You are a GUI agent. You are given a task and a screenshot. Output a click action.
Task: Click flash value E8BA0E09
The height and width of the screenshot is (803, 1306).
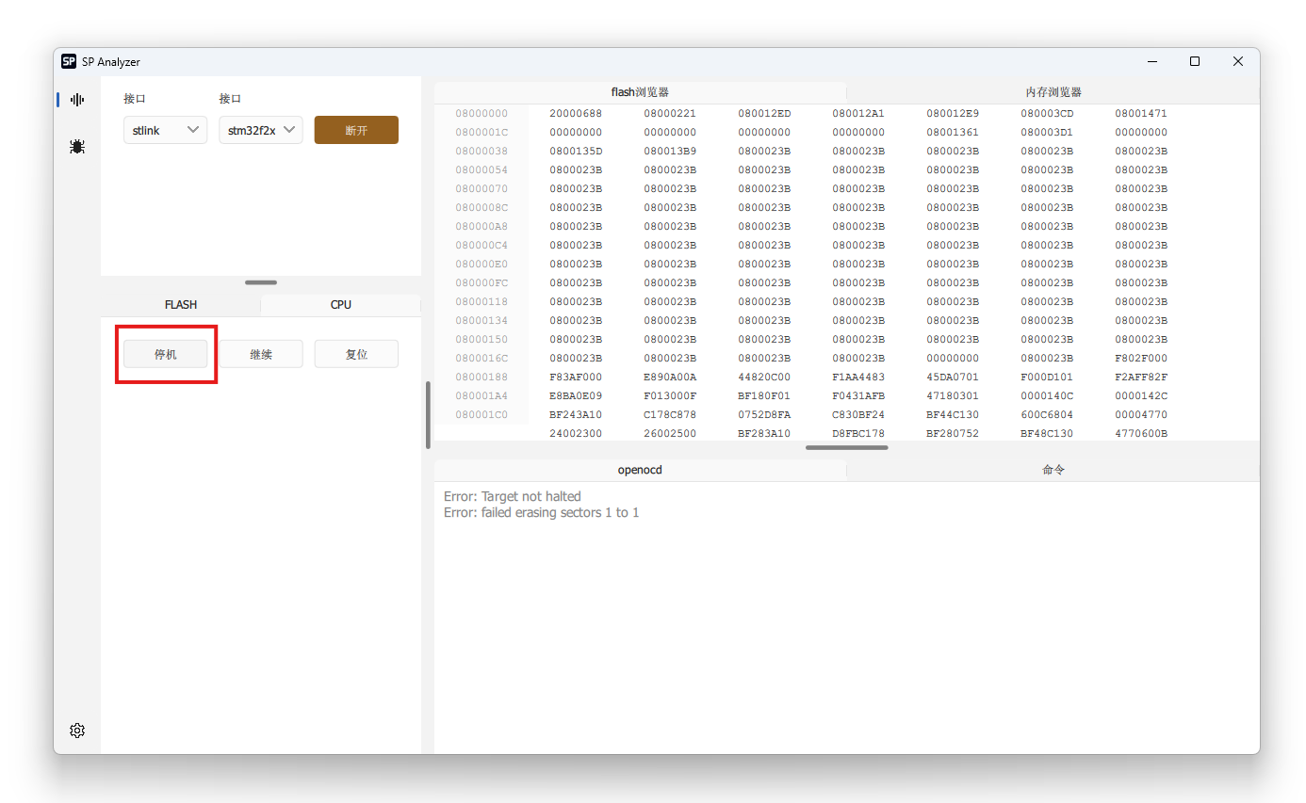(x=576, y=395)
